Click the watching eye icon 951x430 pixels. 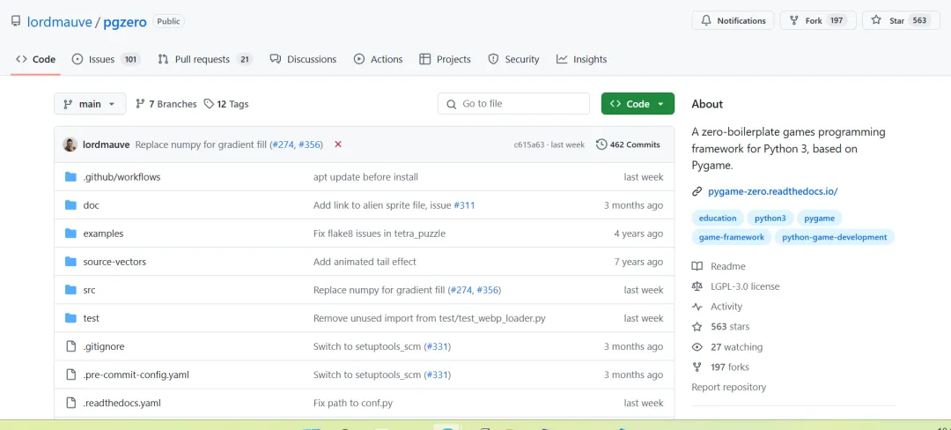click(x=697, y=347)
